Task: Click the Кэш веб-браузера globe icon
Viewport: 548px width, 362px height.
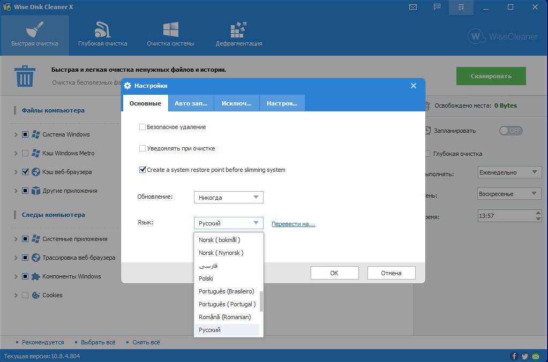Action: coord(36,172)
